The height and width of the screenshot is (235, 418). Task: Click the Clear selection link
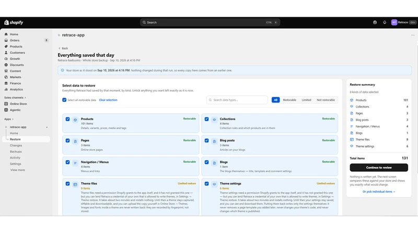(108, 100)
